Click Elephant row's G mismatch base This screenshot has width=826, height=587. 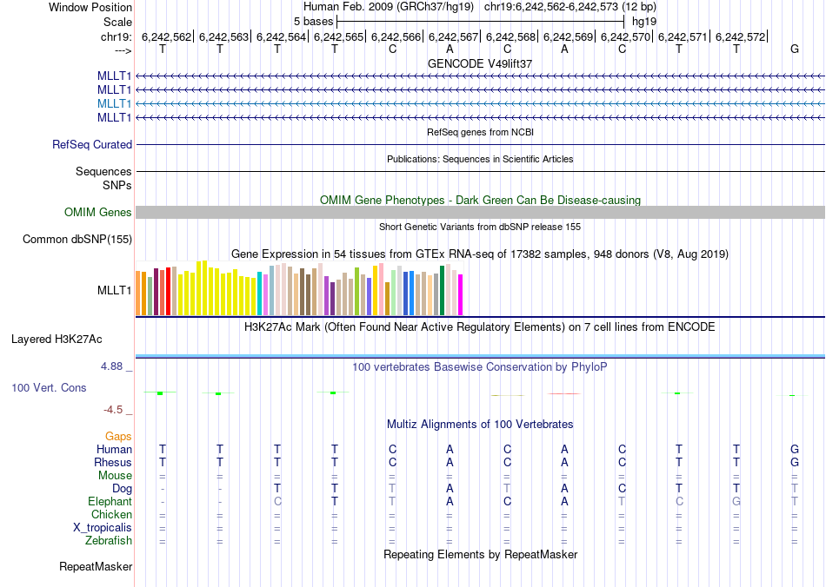tap(736, 501)
